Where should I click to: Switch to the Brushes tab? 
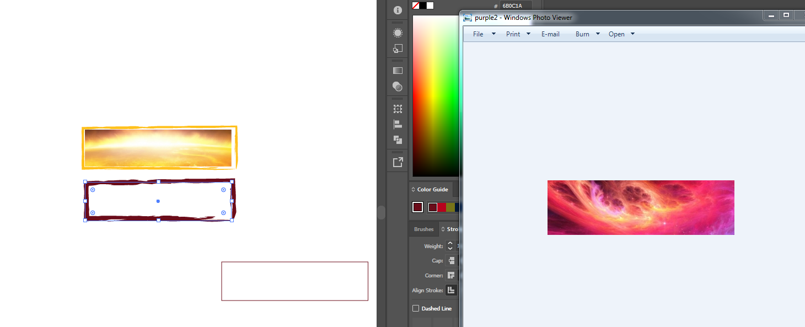(x=423, y=229)
